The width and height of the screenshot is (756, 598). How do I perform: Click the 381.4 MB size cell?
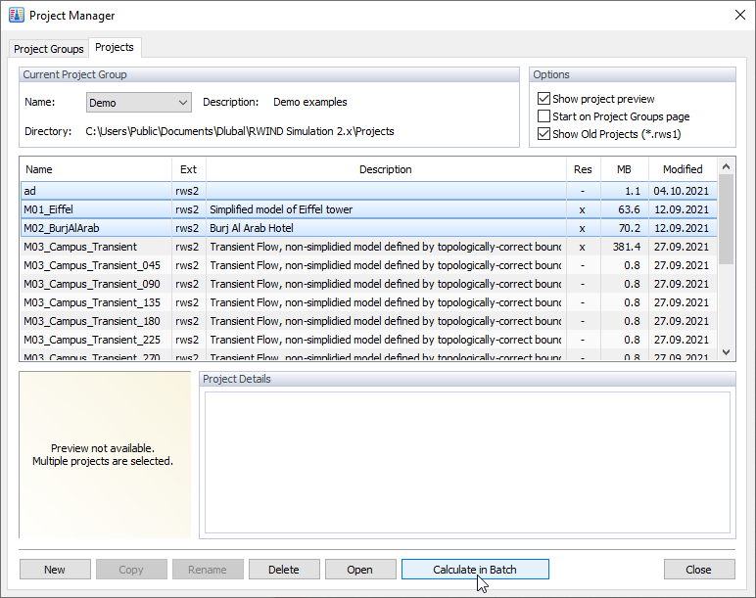pyautogui.click(x=627, y=247)
